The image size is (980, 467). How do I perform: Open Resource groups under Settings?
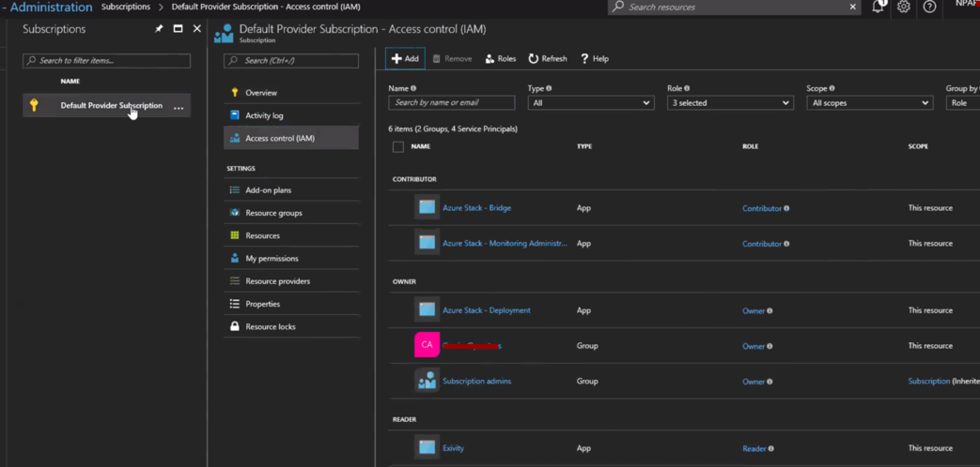click(x=291, y=213)
